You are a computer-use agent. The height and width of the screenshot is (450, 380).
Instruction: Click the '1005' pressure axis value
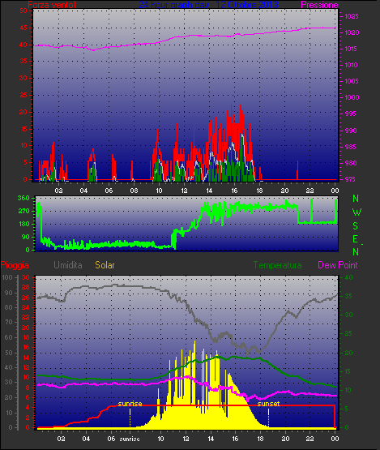click(x=352, y=81)
